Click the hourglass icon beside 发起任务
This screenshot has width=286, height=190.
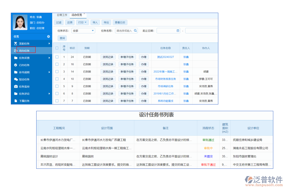pos(16,43)
